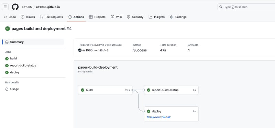Viewport: 275px width, 128px height.
Task: Open the ac1965 user link in summary
Action: point(87,50)
